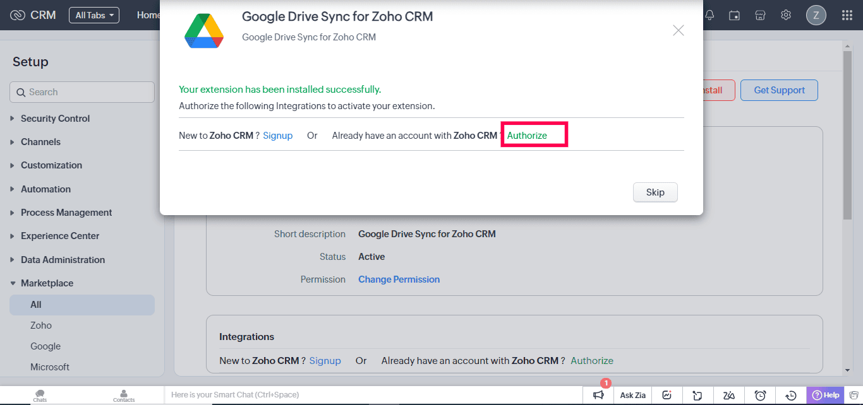Viewport: 863px width, 405px height.
Task: Open the calendar icon in header
Action: coord(734,15)
